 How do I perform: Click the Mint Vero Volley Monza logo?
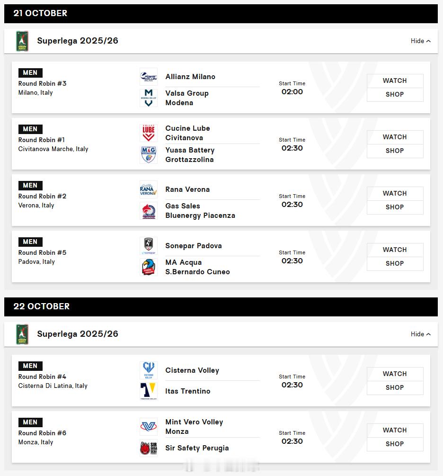pos(148,427)
